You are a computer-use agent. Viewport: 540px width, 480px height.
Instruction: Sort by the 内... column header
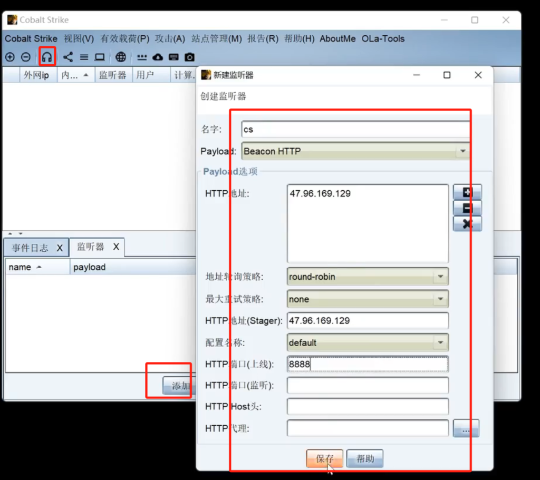click(x=76, y=75)
